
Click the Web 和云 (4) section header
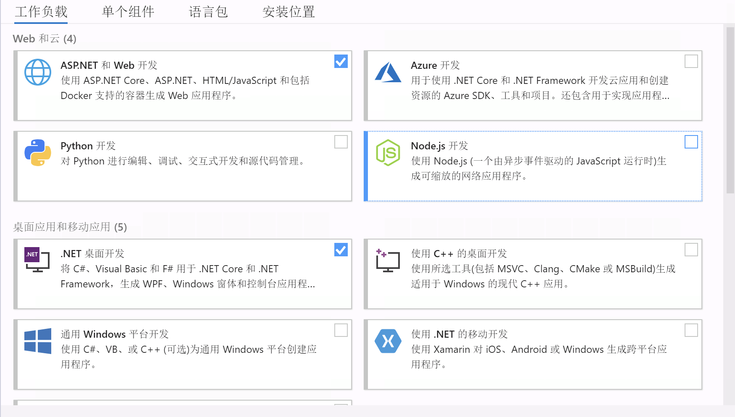tap(45, 39)
